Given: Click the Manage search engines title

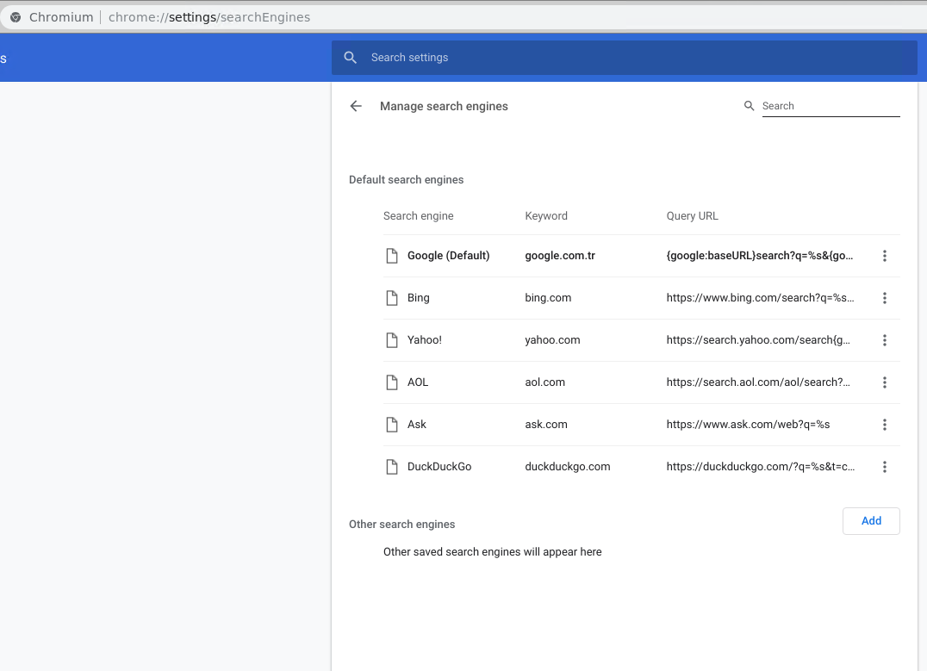Looking at the screenshot, I should click(444, 107).
